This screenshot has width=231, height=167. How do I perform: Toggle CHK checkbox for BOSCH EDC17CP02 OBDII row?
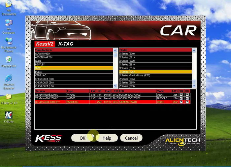[x=181, y=95]
